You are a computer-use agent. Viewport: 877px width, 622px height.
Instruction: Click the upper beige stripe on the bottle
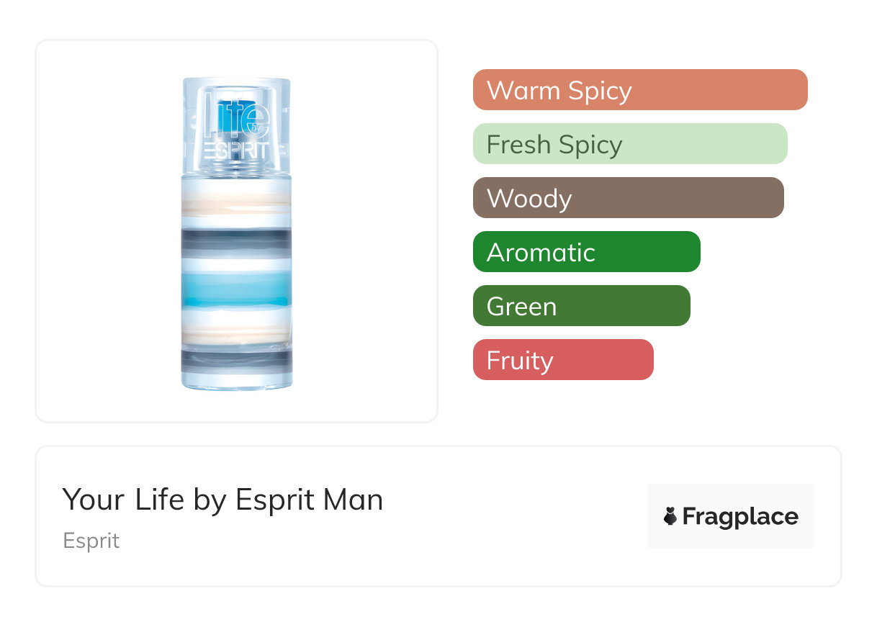(x=236, y=204)
